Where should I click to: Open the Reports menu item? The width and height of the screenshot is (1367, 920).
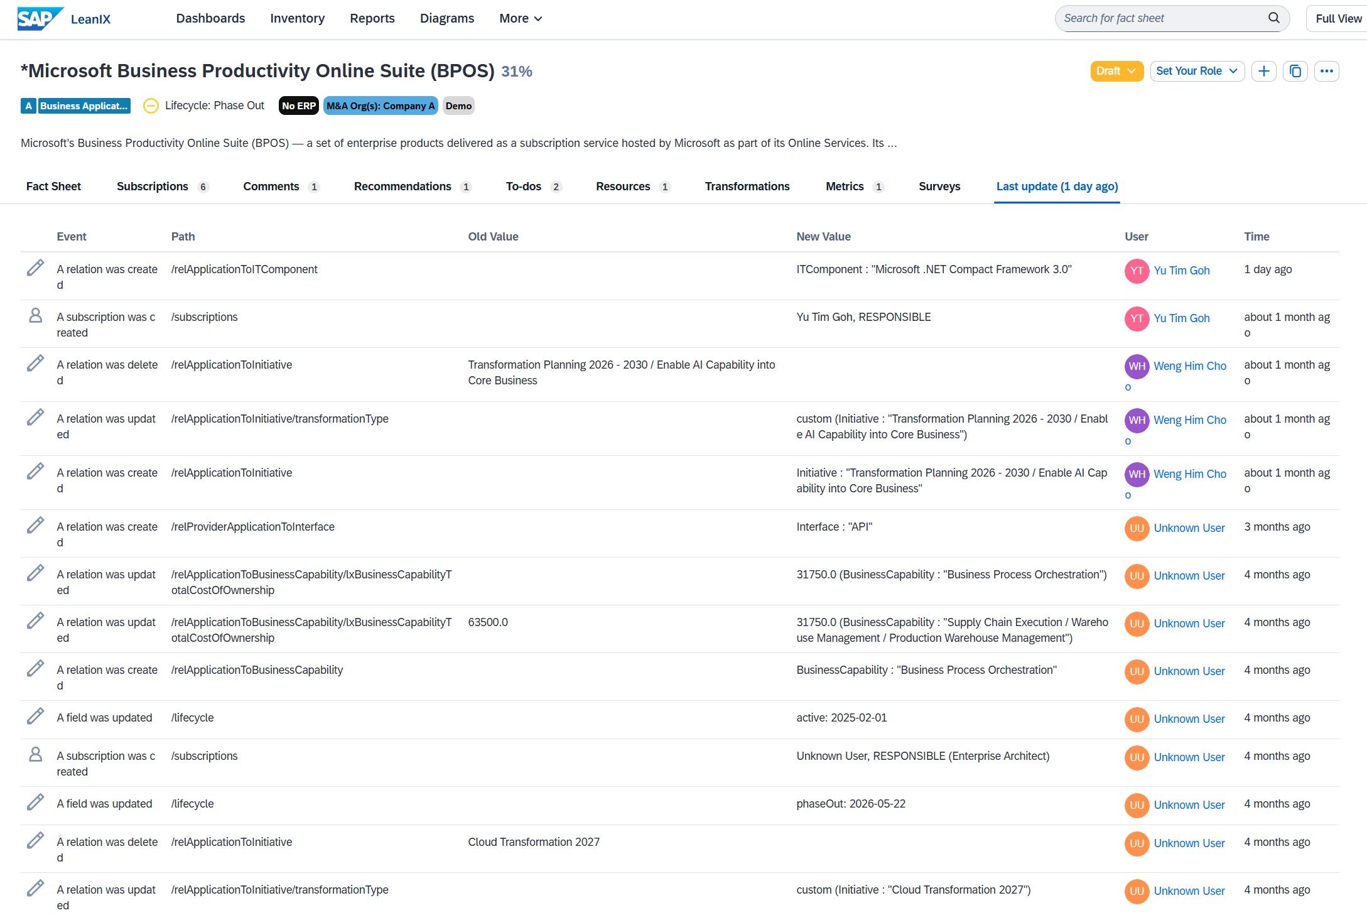point(372,19)
